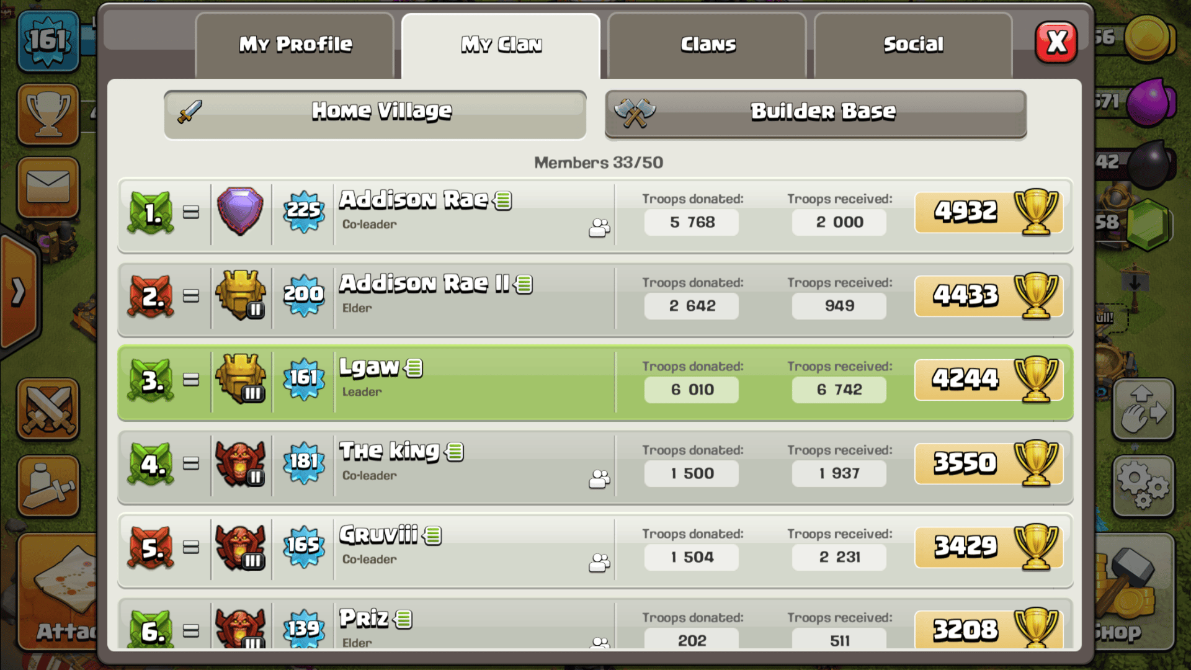Viewport: 1191px width, 670px height.
Task: Expand Addison Rae II member row
Action: coord(595,299)
